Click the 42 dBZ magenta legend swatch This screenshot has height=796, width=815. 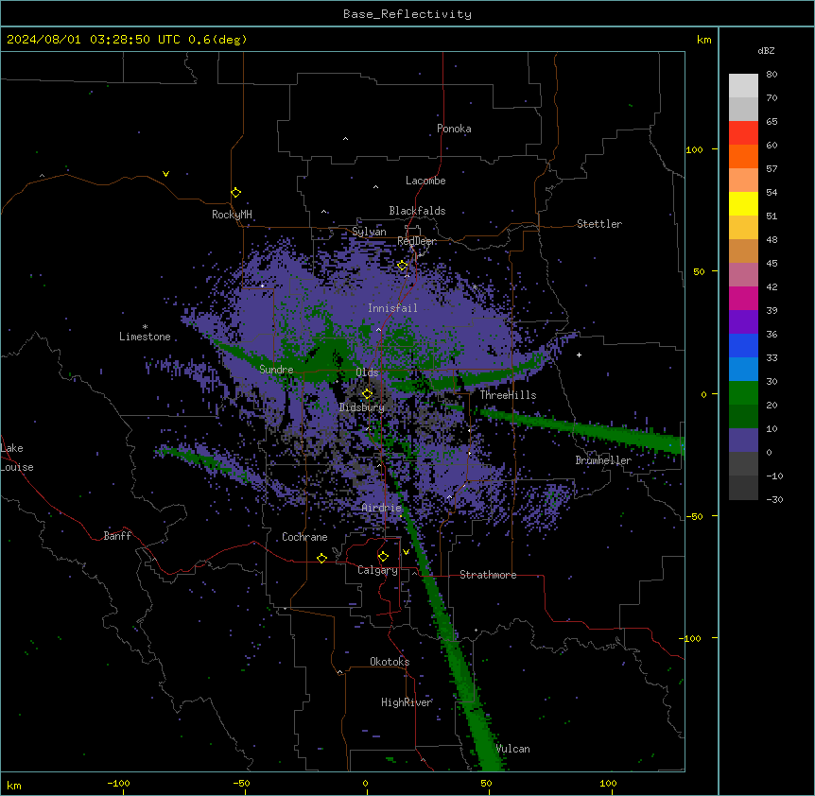(x=743, y=298)
